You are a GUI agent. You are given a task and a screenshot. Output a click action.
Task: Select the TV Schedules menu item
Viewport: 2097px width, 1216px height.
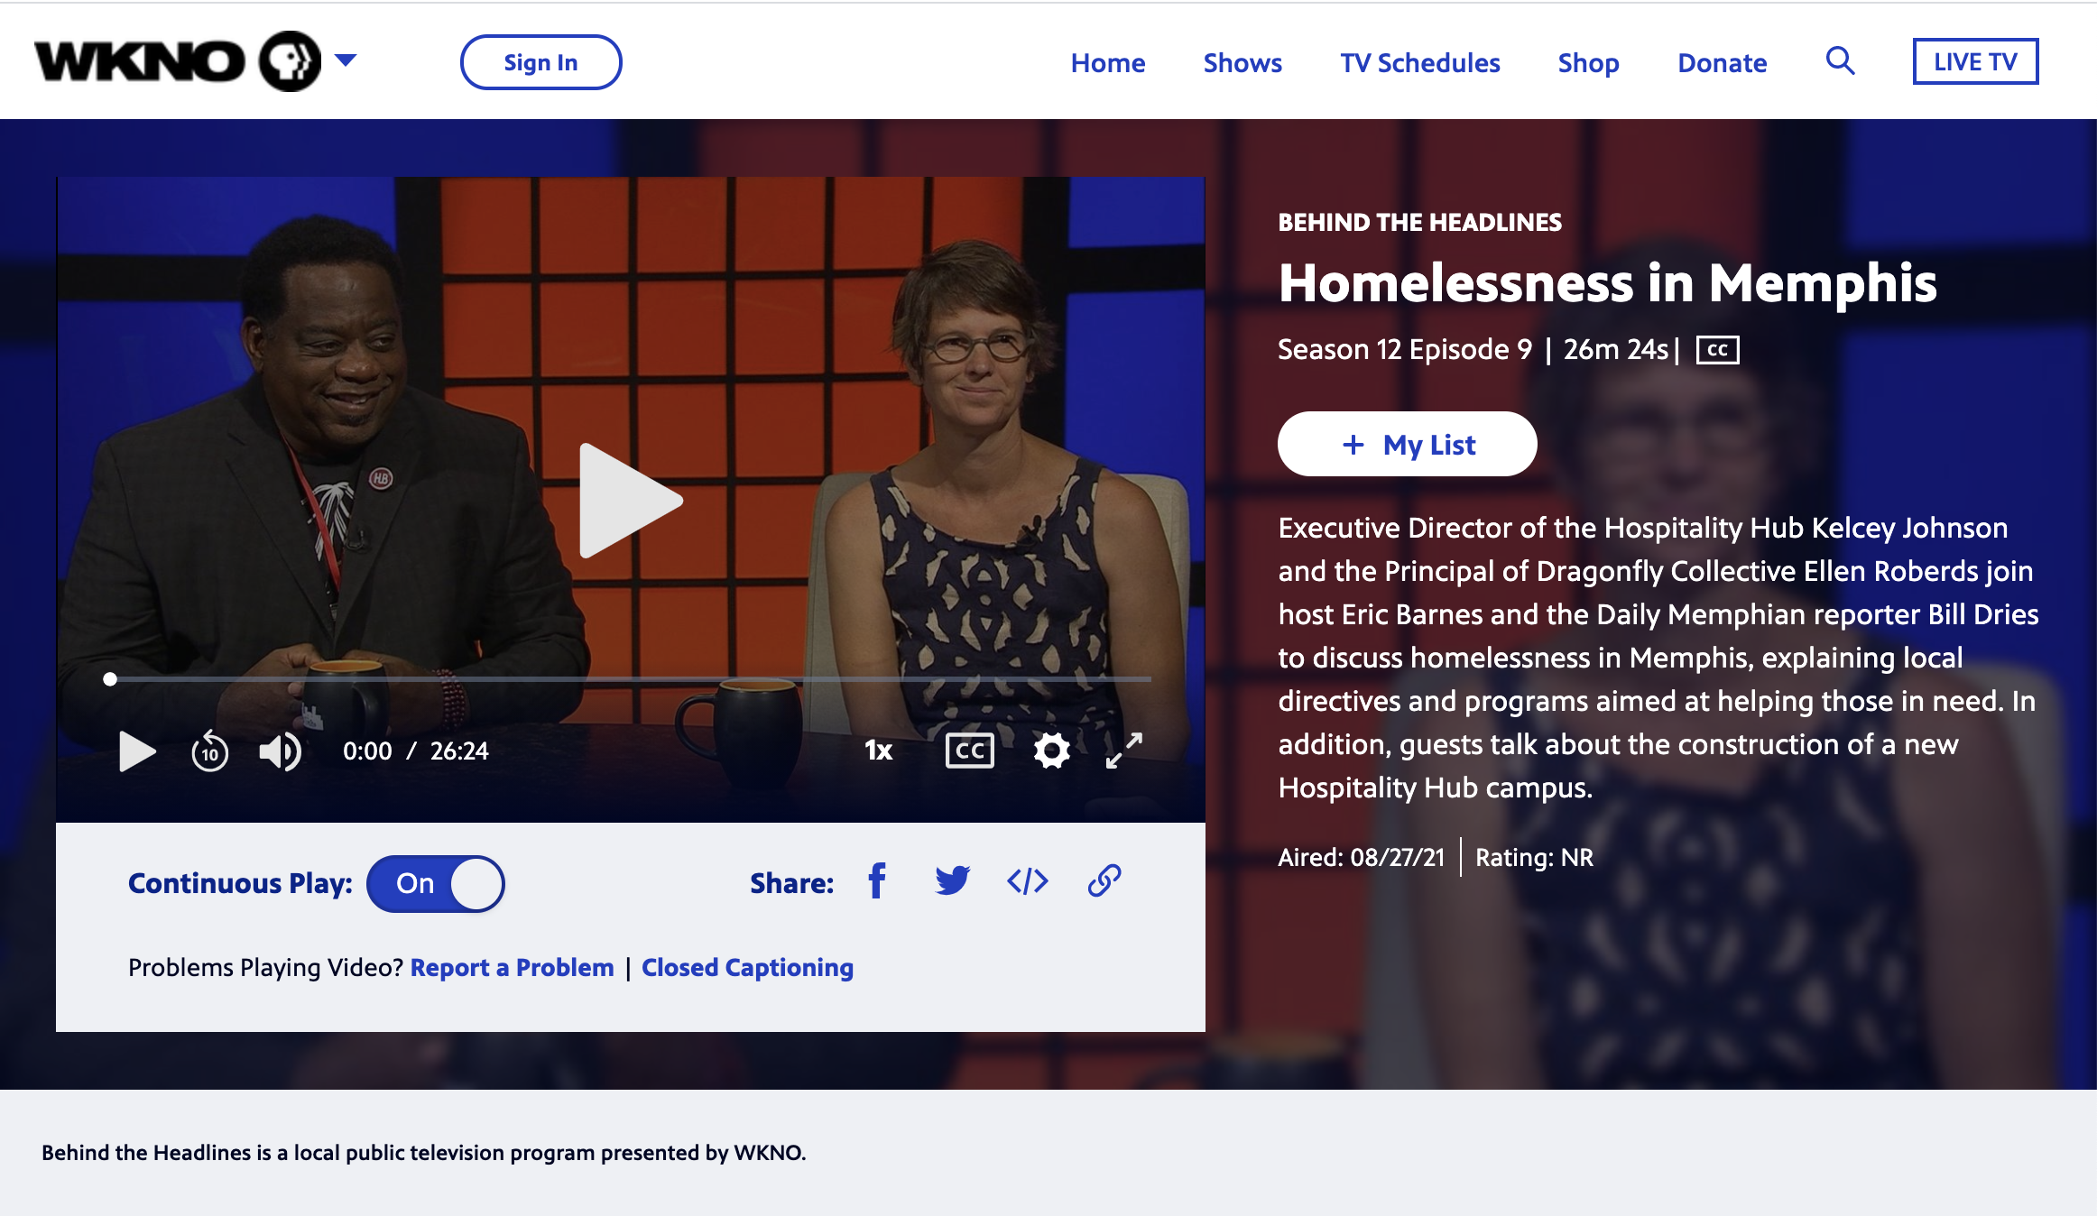[x=1418, y=60]
